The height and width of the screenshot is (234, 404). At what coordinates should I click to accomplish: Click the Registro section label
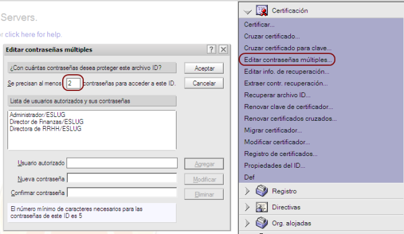pyautogui.click(x=284, y=191)
